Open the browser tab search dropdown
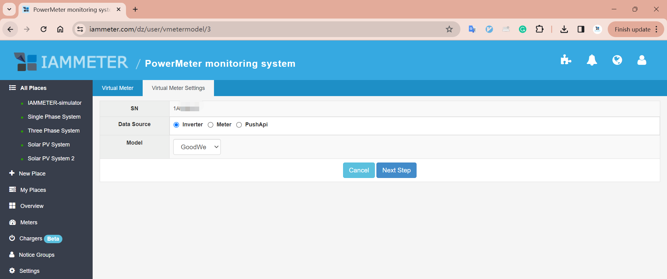Screen dimensions: 667x279 click(9, 9)
